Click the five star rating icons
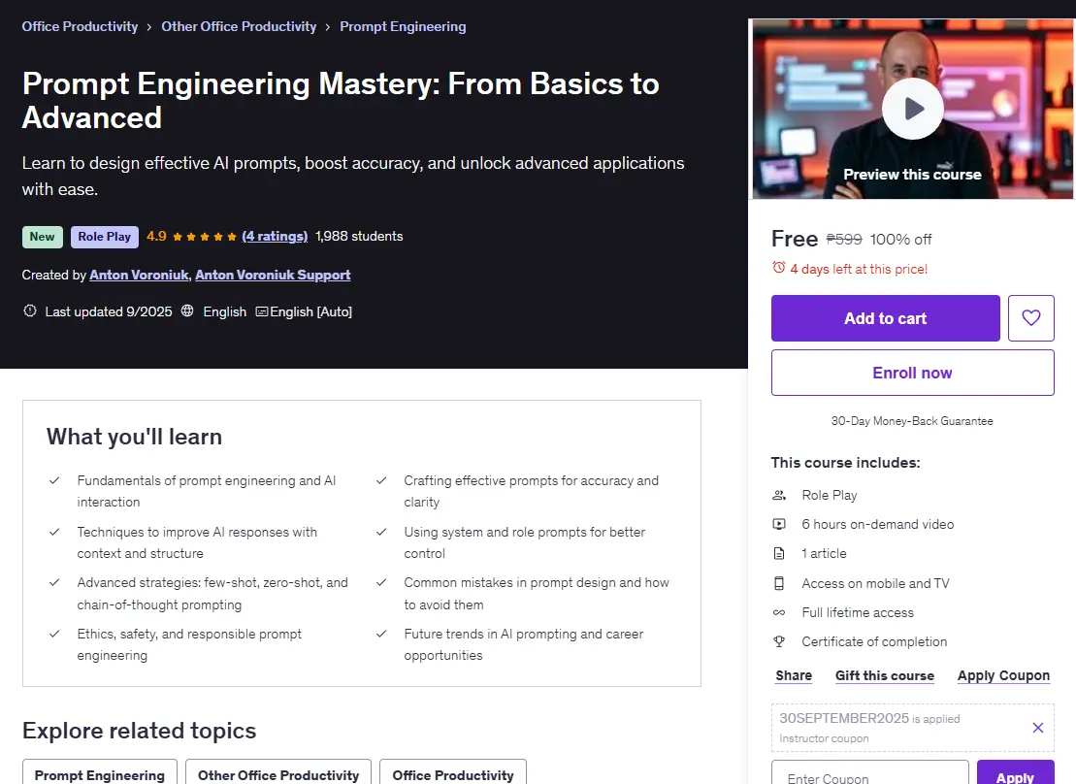The height and width of the screenshot is (784, 1076). point(204,237)
